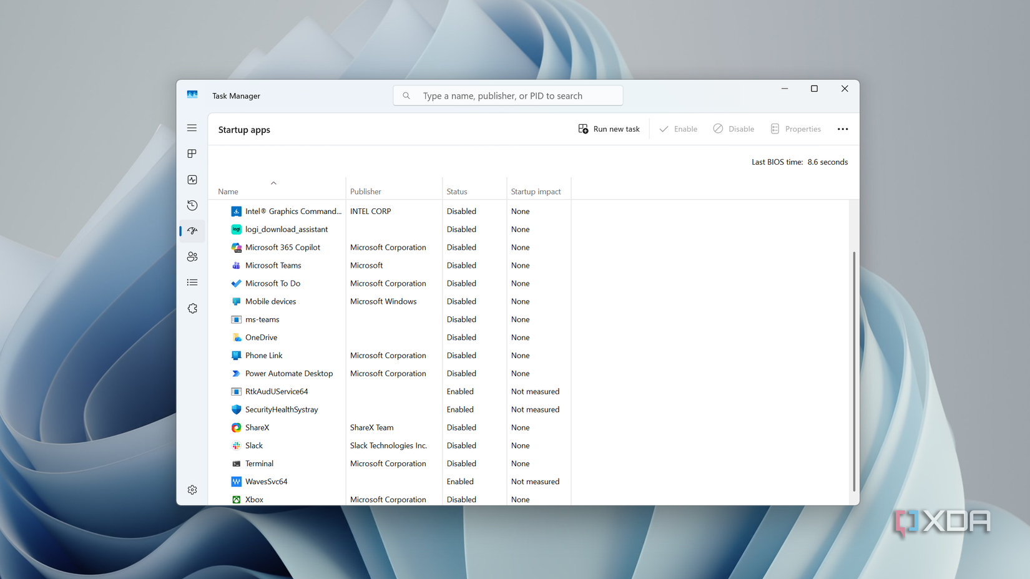Click the Power Automate Desktop icon

pos(236,374)
